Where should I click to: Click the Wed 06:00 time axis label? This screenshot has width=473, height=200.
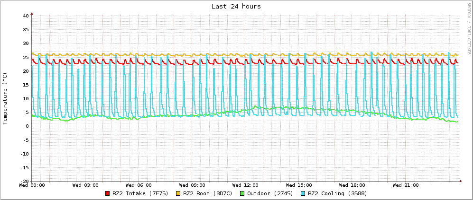click(139, 185)
